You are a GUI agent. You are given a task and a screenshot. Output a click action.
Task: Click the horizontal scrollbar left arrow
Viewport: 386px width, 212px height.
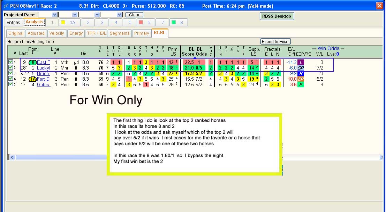tap(12, 157)
